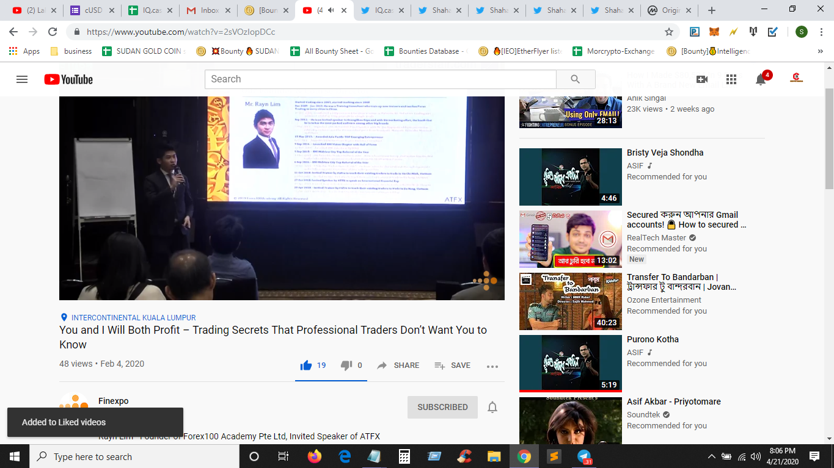Open the Secured Gmail accounts video title

click(x=687, y=220)
